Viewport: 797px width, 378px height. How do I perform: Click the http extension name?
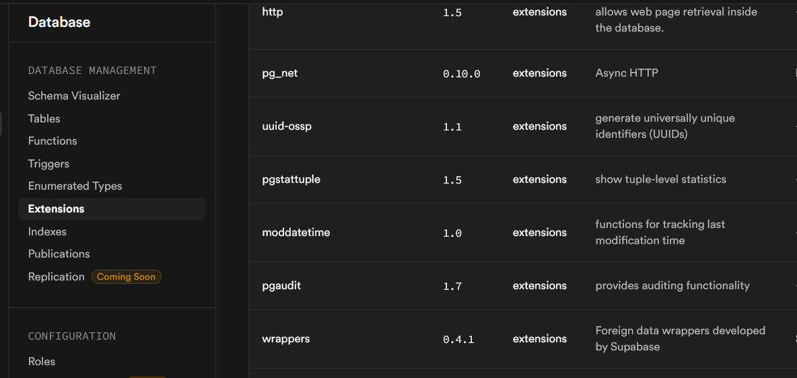(x=273, y=12)
